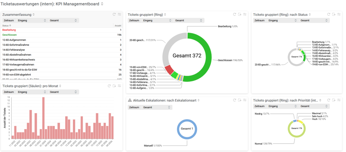The image size is (346, 152).
Task: Expand the Ring nach Status title chevron
Action: click(309, 15)
